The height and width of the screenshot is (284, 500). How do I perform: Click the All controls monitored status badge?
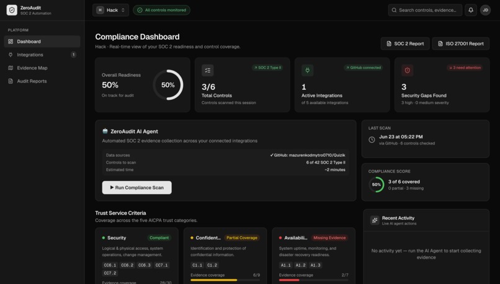pyautogui.click(x=161, y=10)
